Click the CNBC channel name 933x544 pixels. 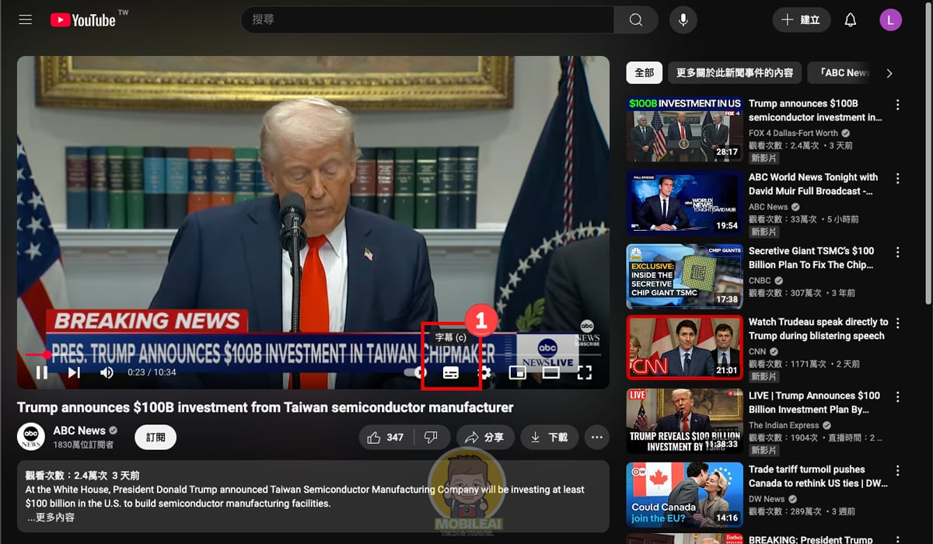(x=760, y=281)
